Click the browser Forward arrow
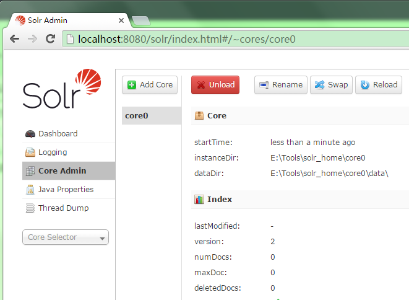 [x=32, y=39]
